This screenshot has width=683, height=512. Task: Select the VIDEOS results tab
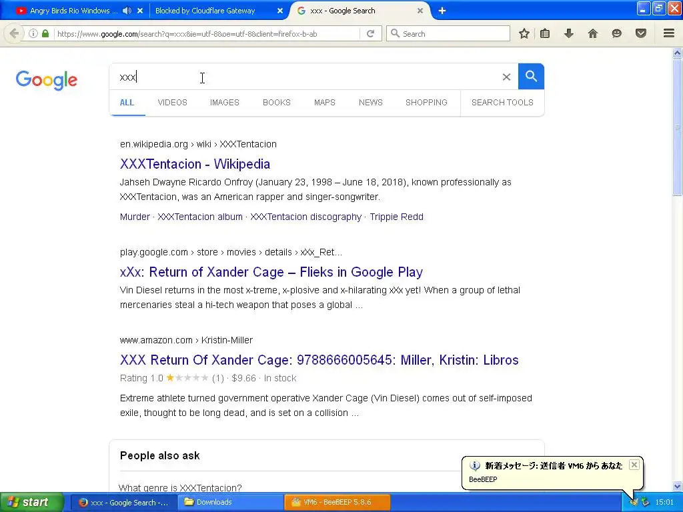[173, 102]
